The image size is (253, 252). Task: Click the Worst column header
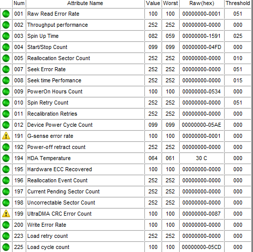(170, 4)
